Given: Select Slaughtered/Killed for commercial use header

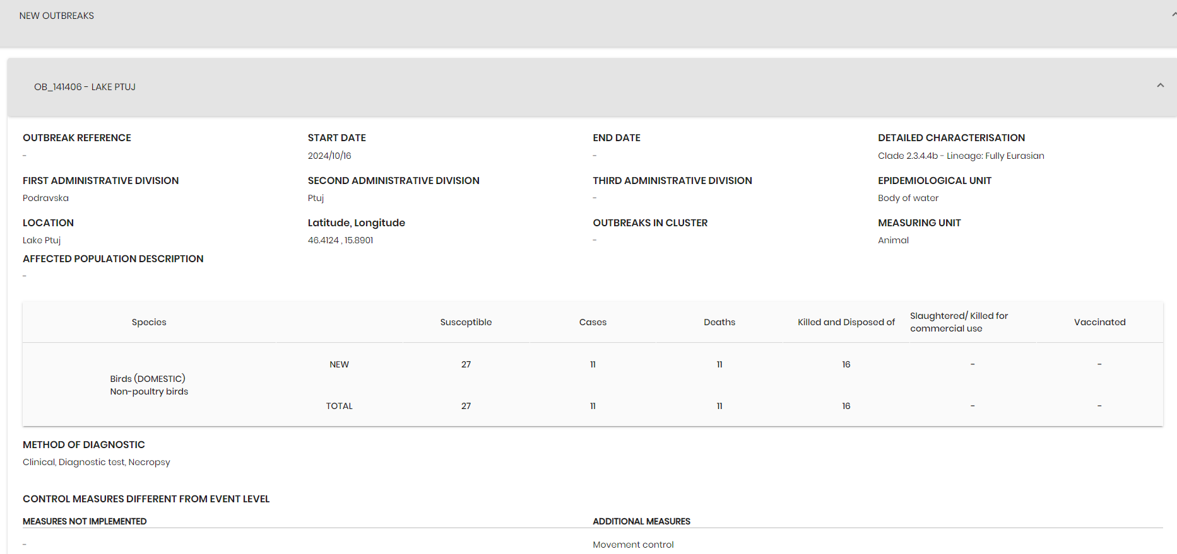Looking at the screenshot, I should [x=959, y=322].
